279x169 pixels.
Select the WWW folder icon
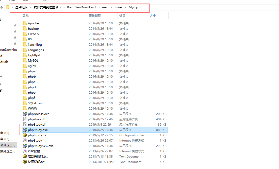25,109
